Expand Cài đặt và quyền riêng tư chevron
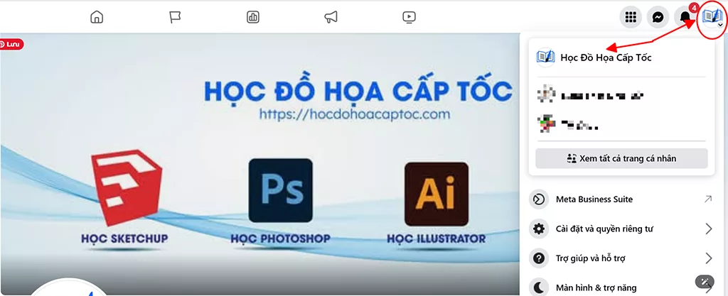The height and width of the screenshot is (296, 728). pyautogui.click(x=709, y=229)
